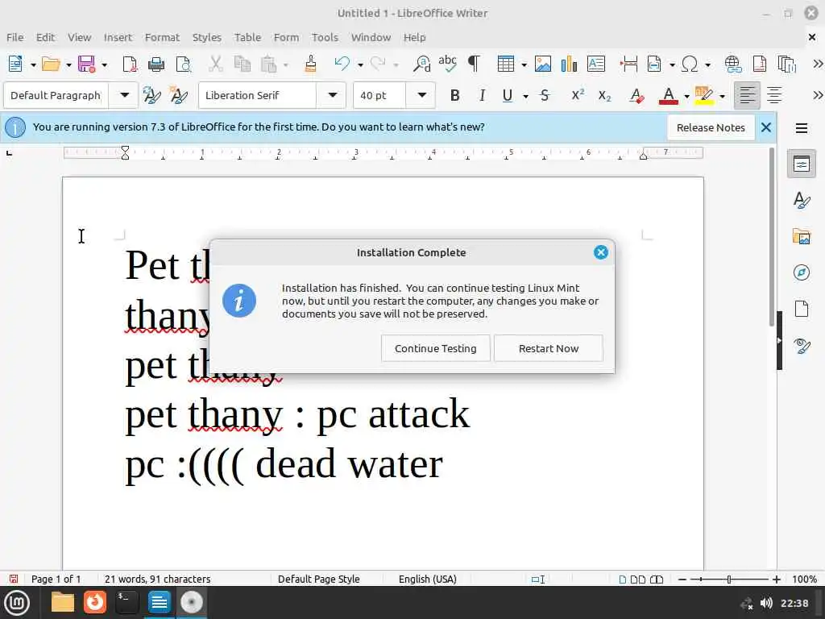This screenshot has height=619, width=825.
Task: Insert a footnote icon
Action: 759,64
